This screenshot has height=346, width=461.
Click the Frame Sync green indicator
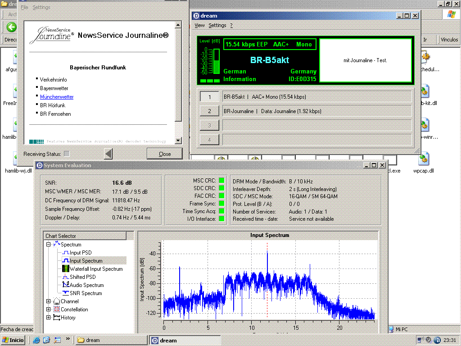(221, 203)
